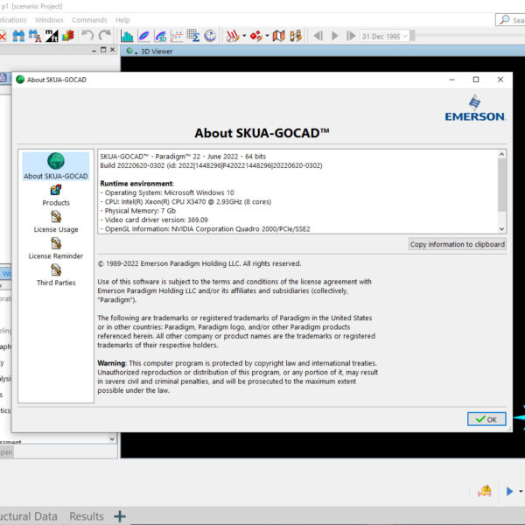Open the Third Parties section
The height and width of the screenshot is (525, 525).
56,276
